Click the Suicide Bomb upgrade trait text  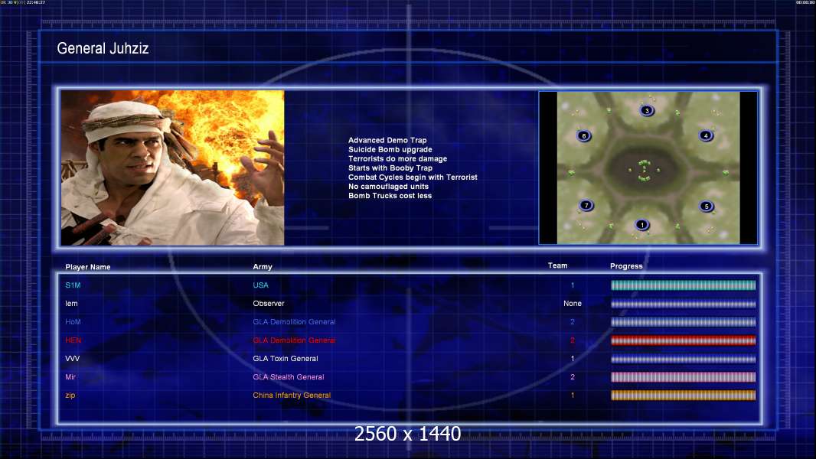pos(390,149)
